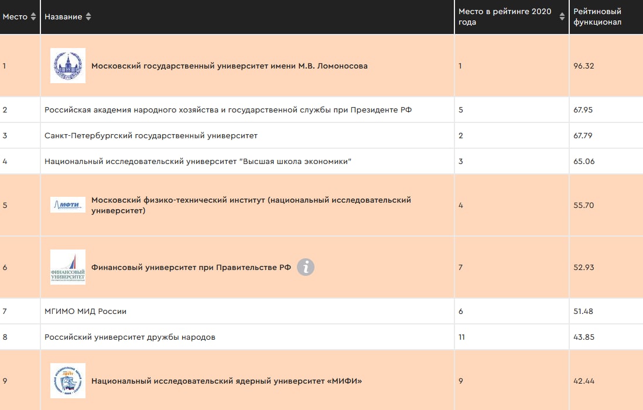This screenshot has width=643, height=410.
Task: Click place number 2 in РАНХиГС row
Action: click(x=5, y=110)
